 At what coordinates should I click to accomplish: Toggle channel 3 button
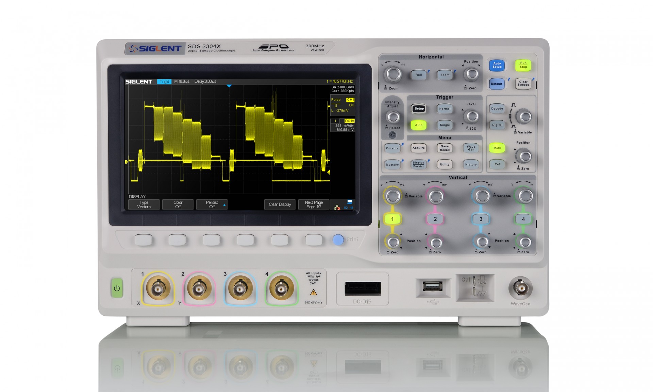[x=481, y=219]
